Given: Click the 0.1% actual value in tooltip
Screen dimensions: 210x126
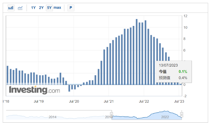Looking at the screenshot, I should click(183, 72).
